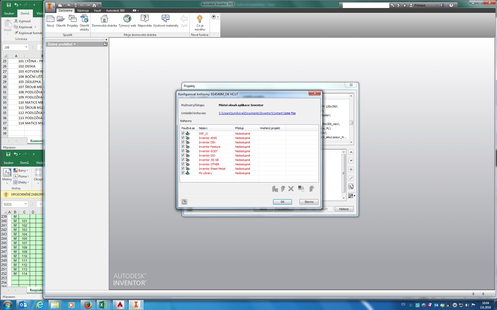The width and height of the screenshot is (497, 310).
Task: Uncheck the Inventor GOST library checkbox
Action: point(183,151)
